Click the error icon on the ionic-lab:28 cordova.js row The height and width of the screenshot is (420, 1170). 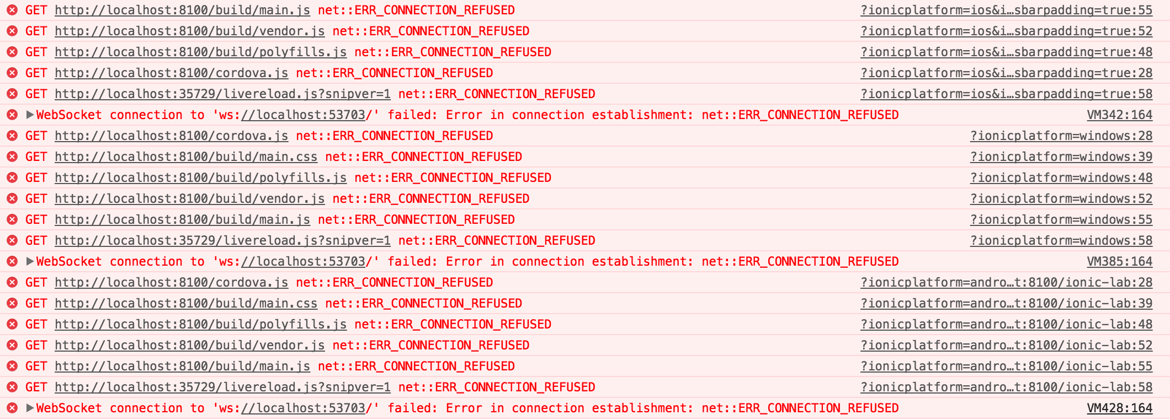tap(12, 282)
